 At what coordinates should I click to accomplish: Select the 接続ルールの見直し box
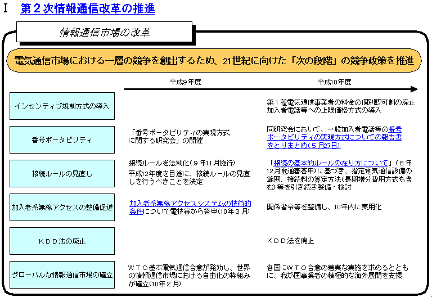coord(62,173)
